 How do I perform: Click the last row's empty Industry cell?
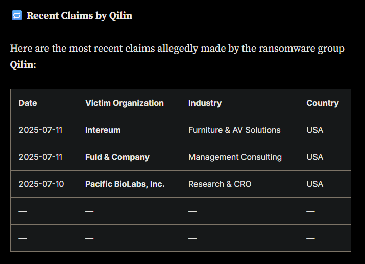click(239, 238)
